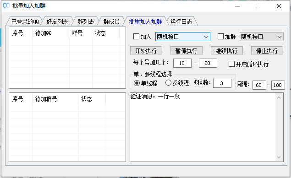Close the 批量加人加群 window

pyautogui.click(x=279, y=6)
